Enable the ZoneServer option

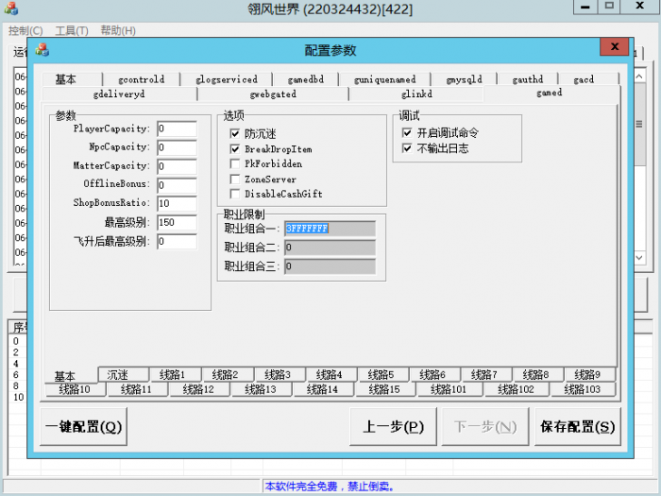235,180
